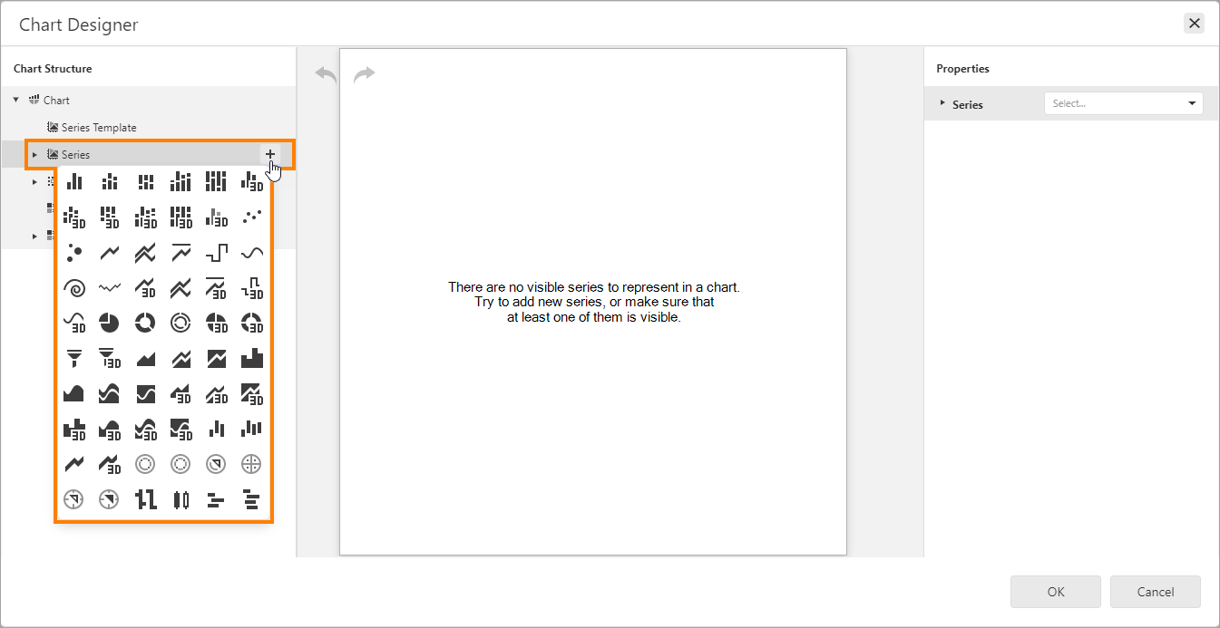The width and height of the screenshot is (1220, 628).
Task: Select the Point series dots icon
Action: (252, 217)
